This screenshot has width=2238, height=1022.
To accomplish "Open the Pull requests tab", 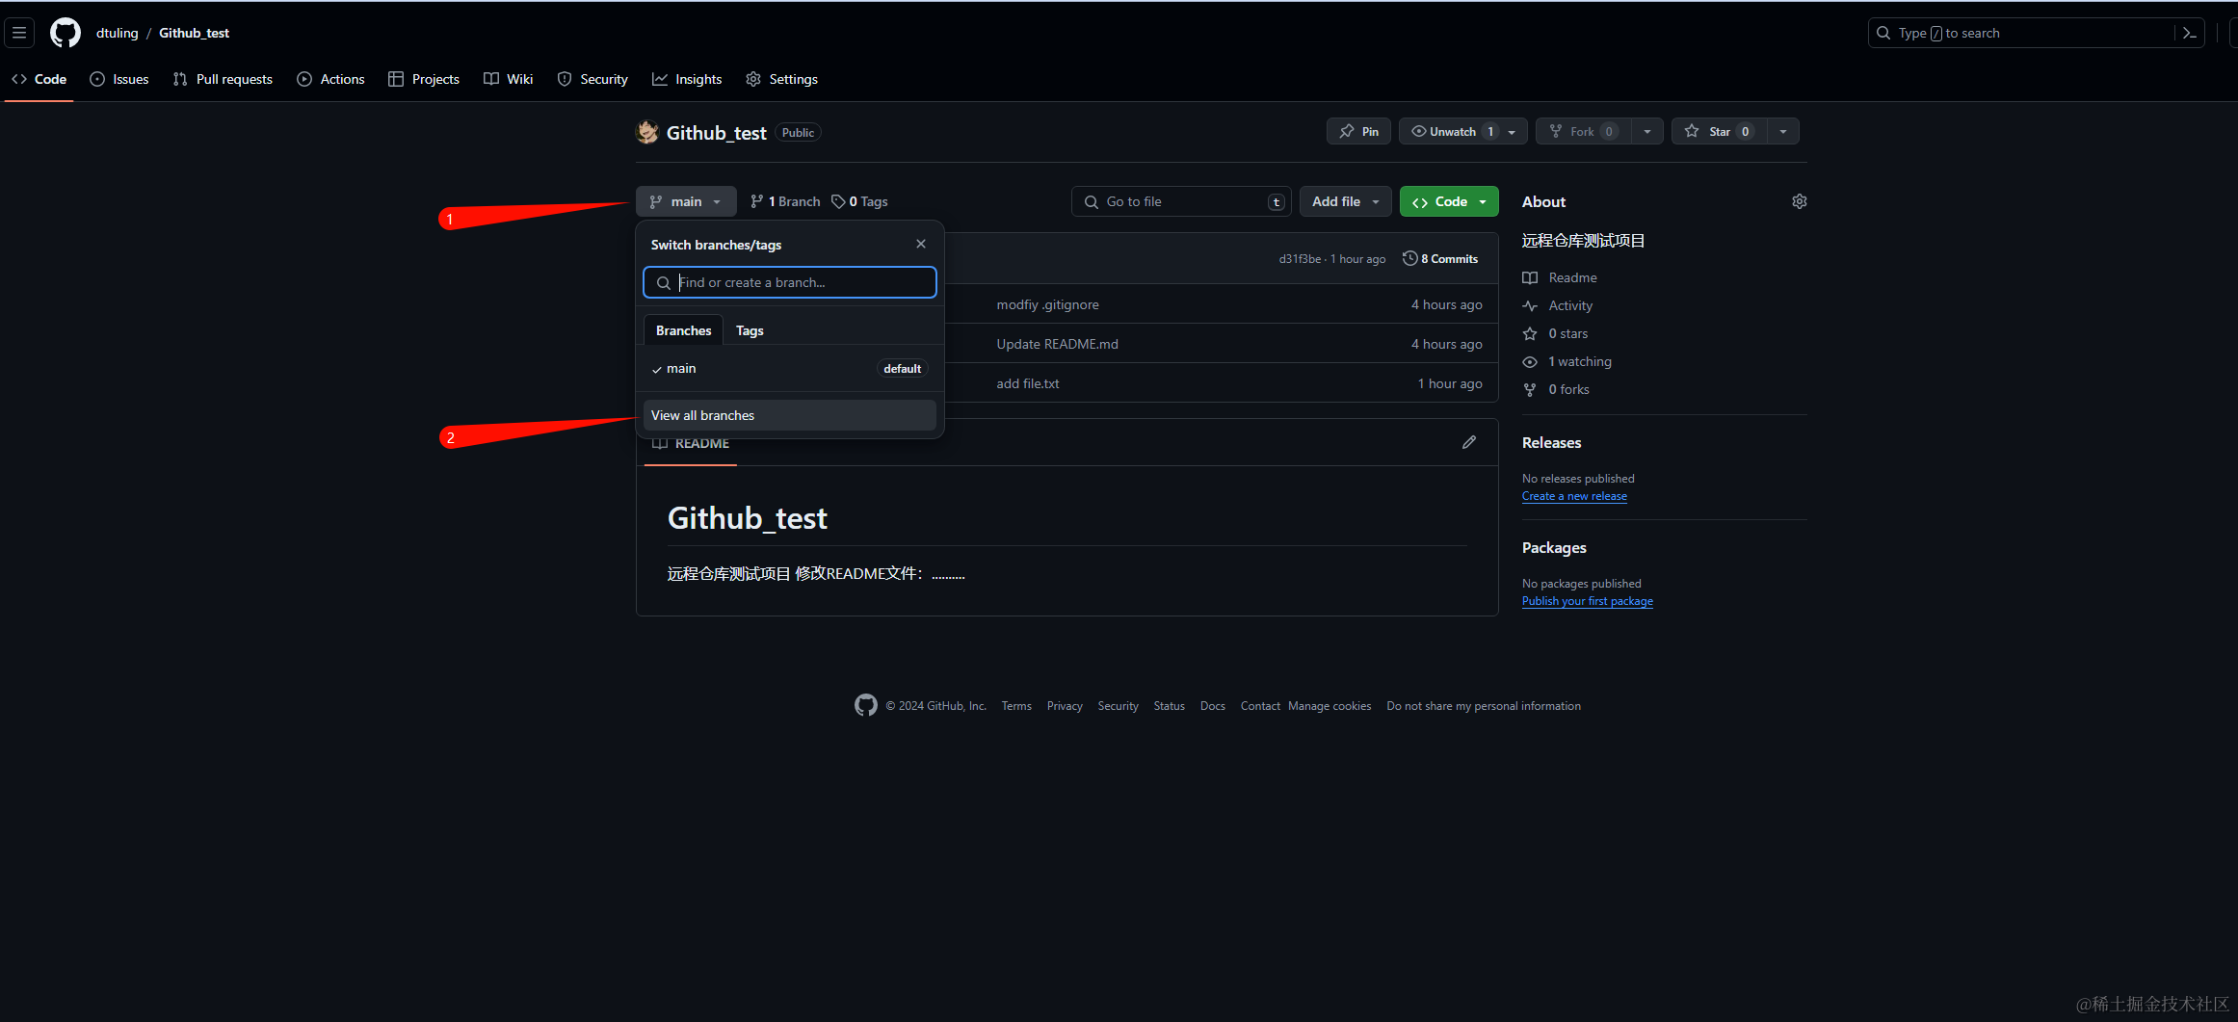I will tap(223, 79).
